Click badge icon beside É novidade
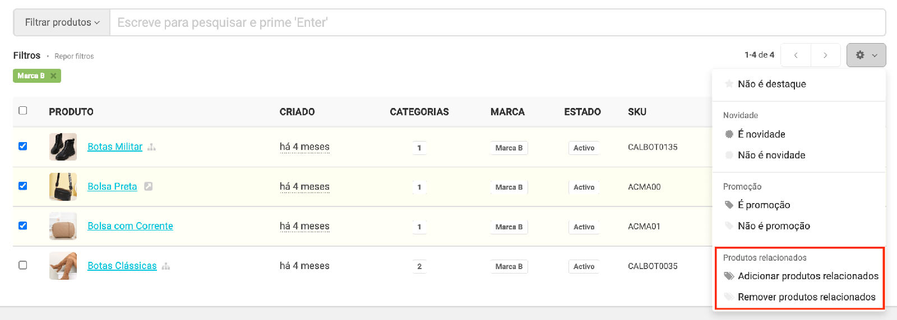Screen dimensions: 897x320 pyautogui.click(x=729, y=134)
